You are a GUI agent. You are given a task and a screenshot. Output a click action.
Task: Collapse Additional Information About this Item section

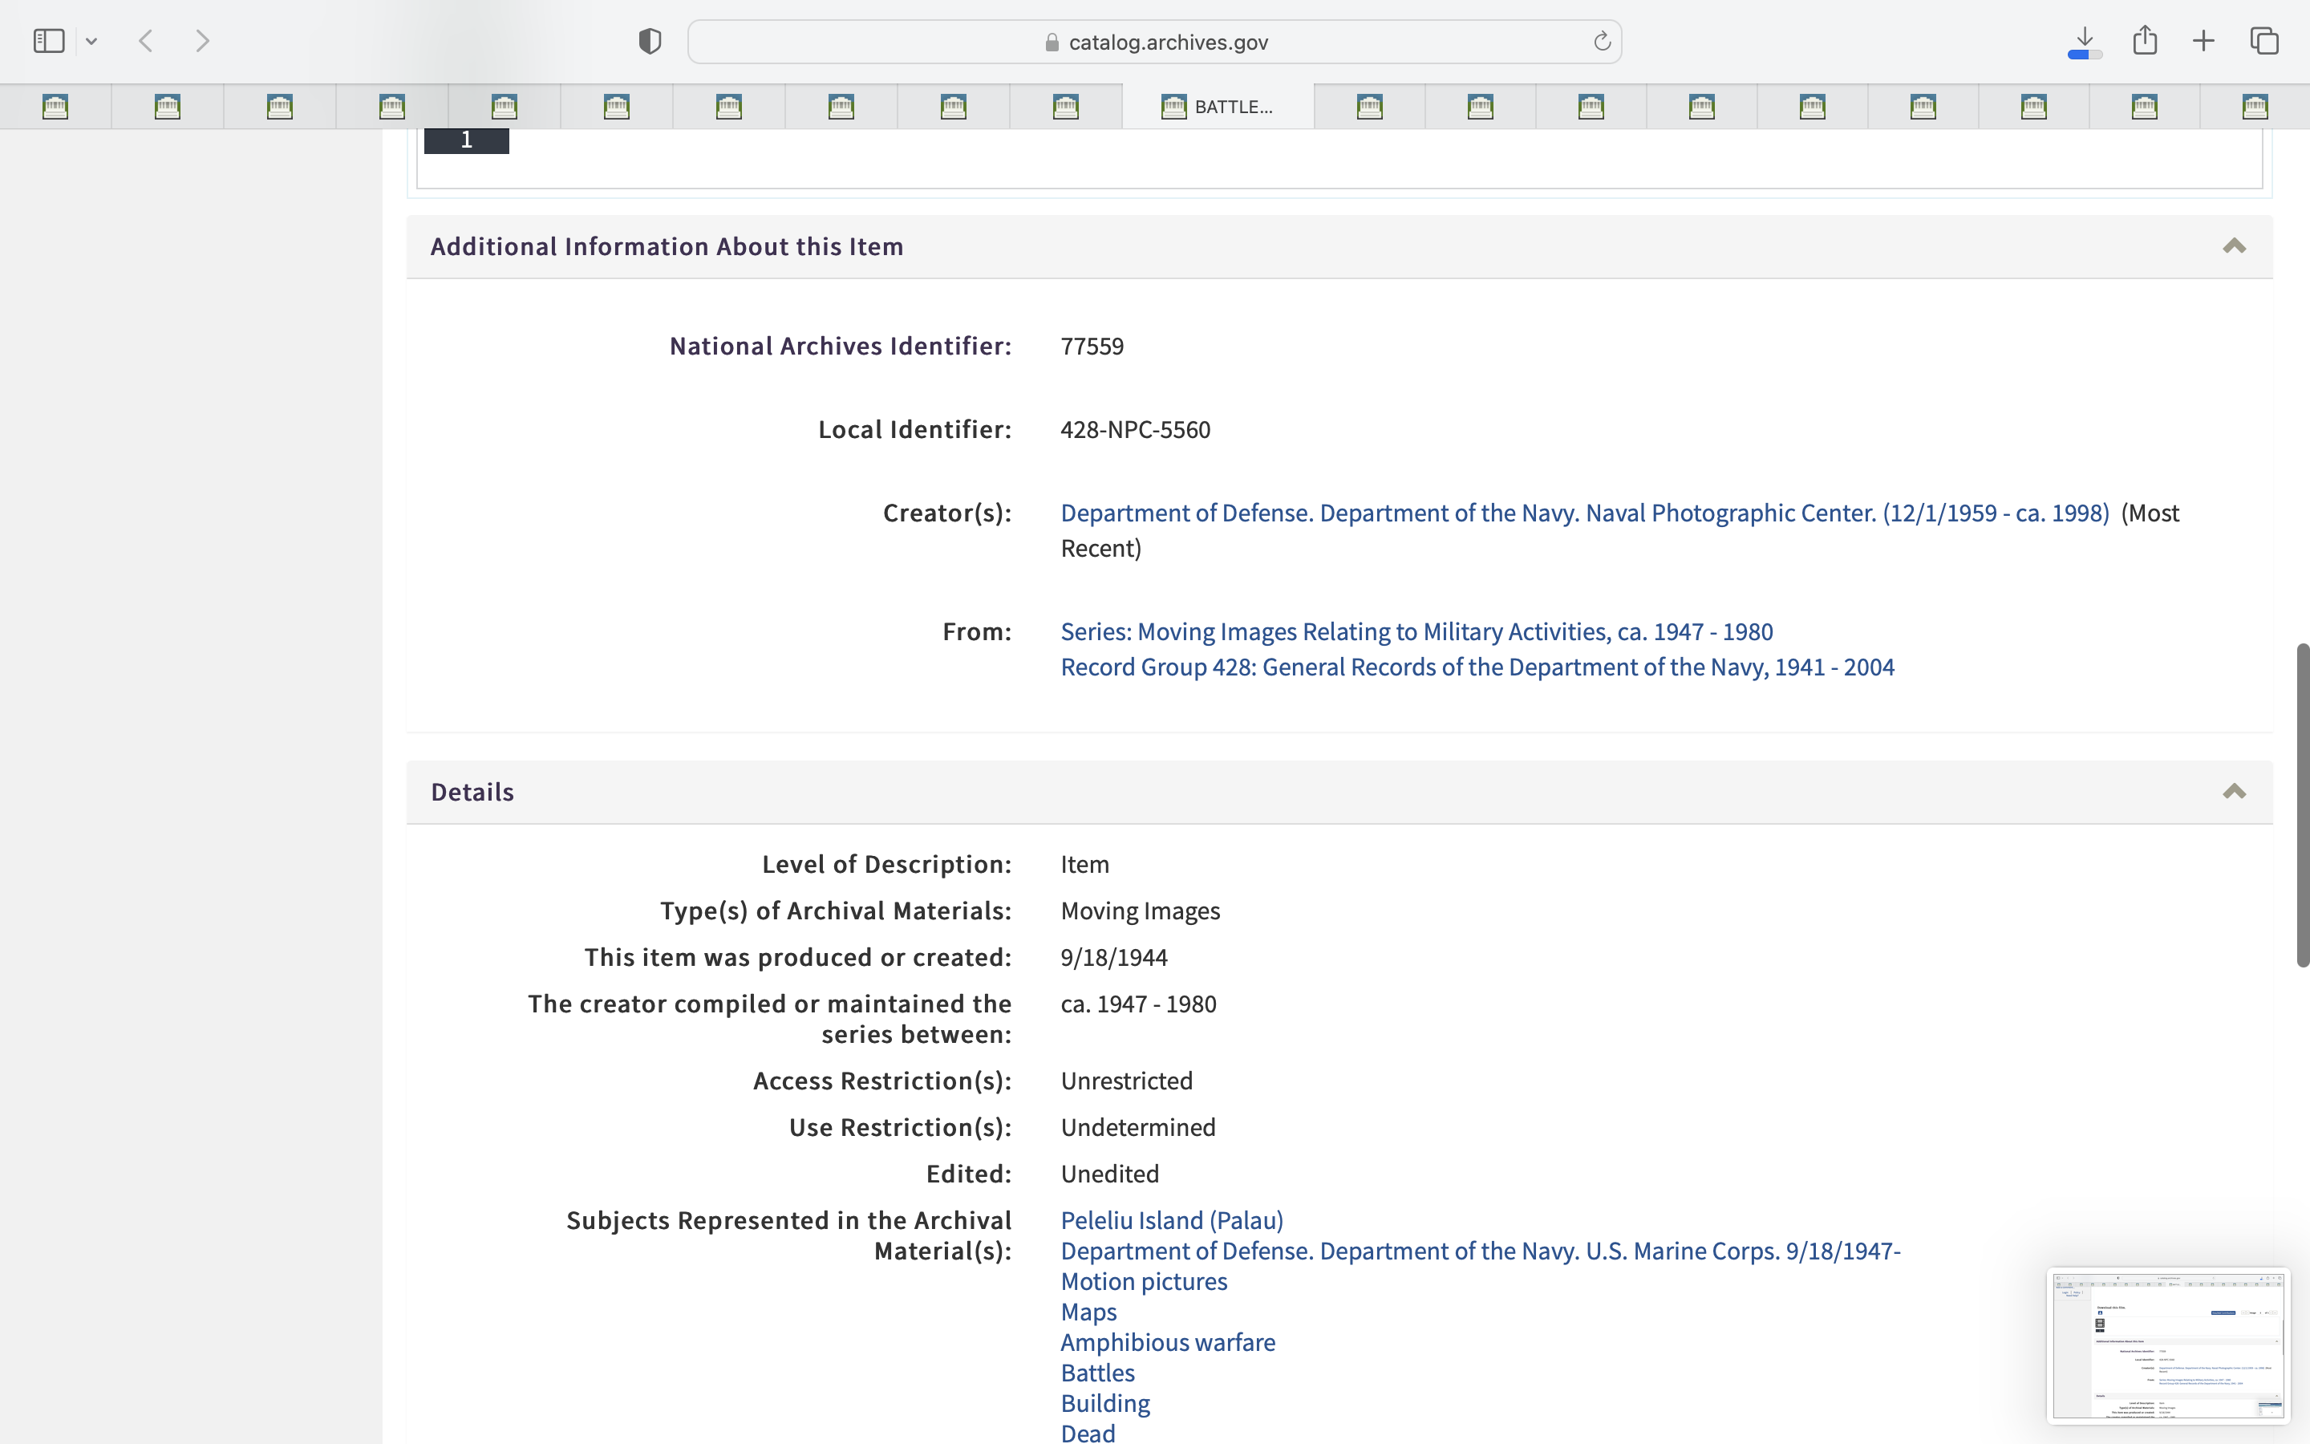[2234, 246]
